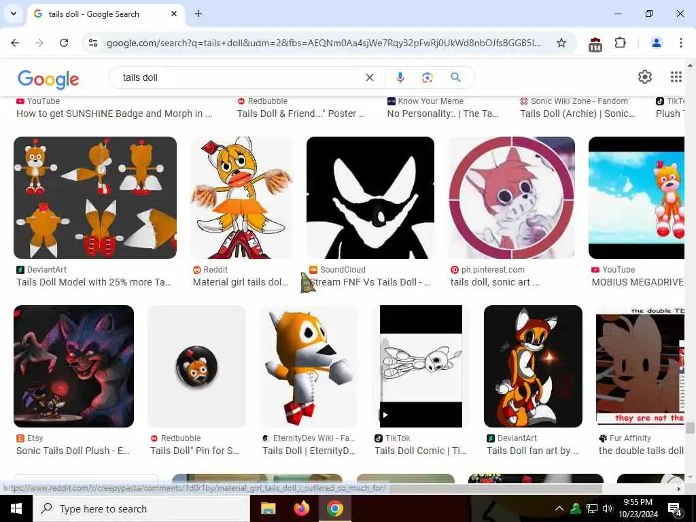The height and width of the screenshot is (522, 696).
Task: Click the address bar URL
Action: tap(323, 43)
